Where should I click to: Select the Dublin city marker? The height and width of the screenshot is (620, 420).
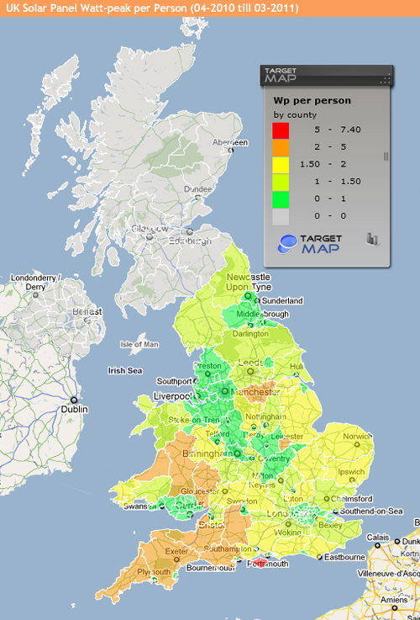(73, 400)
